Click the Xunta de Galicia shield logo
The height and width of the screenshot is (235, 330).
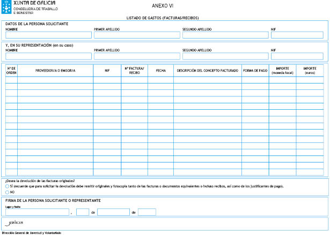(x=6, y=6)
